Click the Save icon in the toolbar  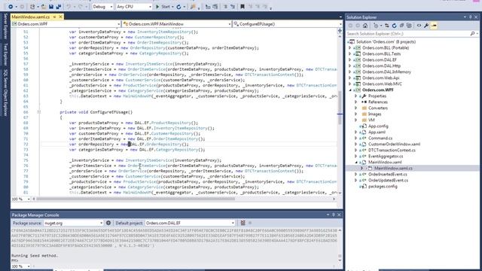pos(51,7)
